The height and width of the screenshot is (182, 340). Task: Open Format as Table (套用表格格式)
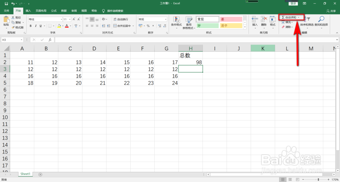[x=189, y=23]
